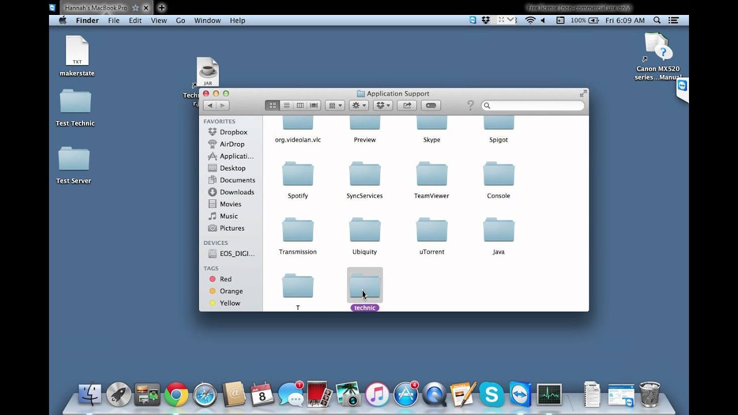
Task: Open the Transmission folder
Action: [x=298, y=230]
